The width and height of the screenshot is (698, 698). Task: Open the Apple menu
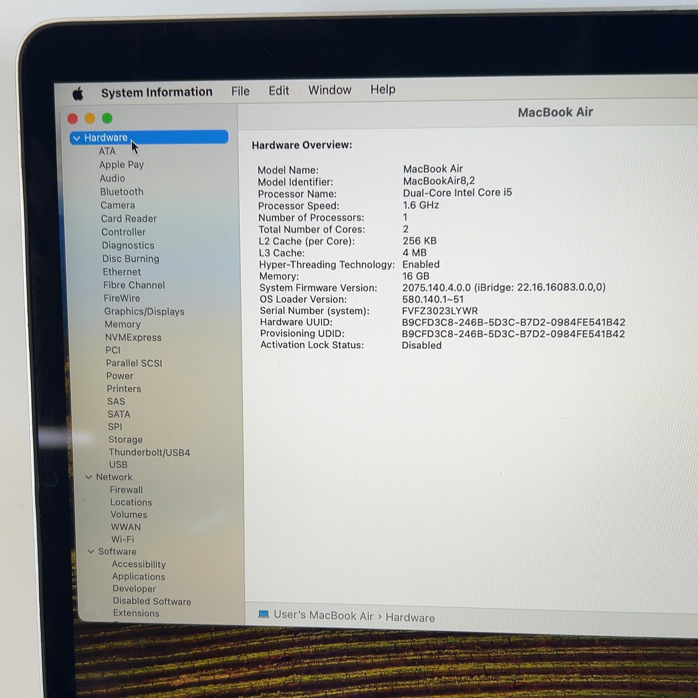tap(78, 94)
